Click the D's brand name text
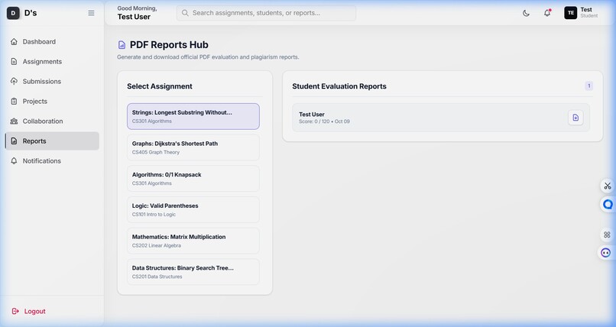Screen dimensions: 616x327 31,13
